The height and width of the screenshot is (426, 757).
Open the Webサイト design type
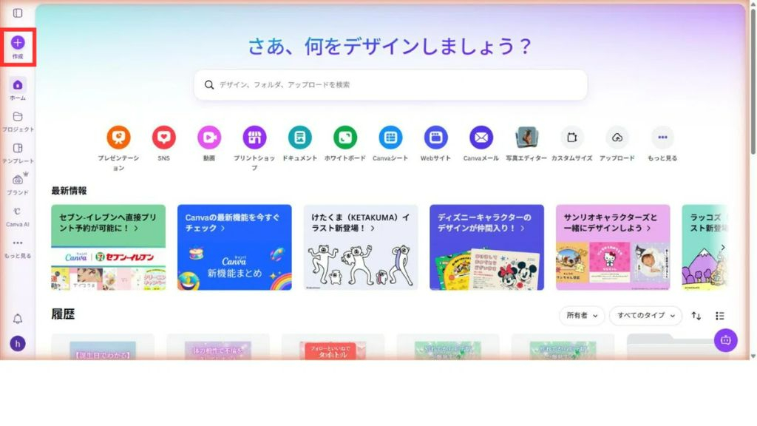[435, 138]
